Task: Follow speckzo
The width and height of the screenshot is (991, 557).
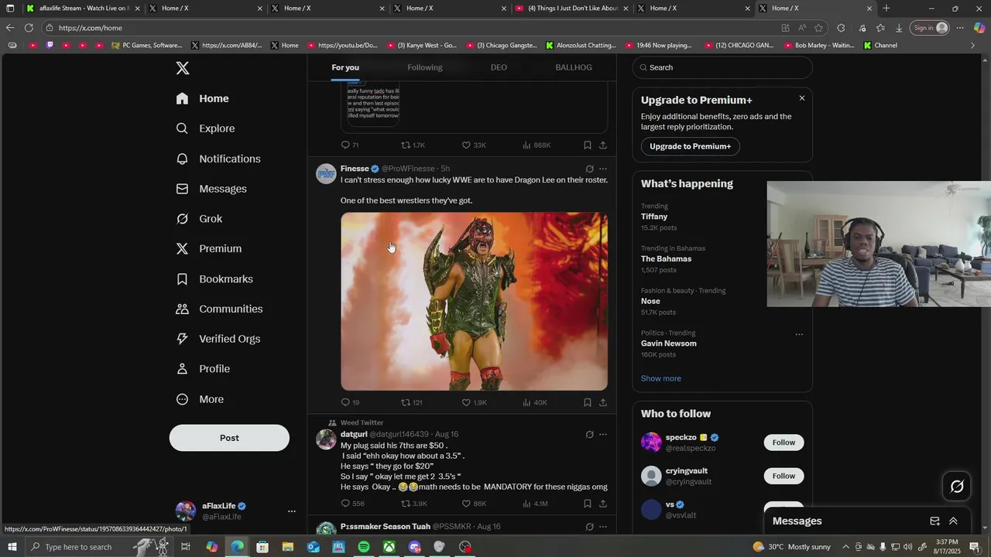Action: pyautogui.click(x=784, y=443)
